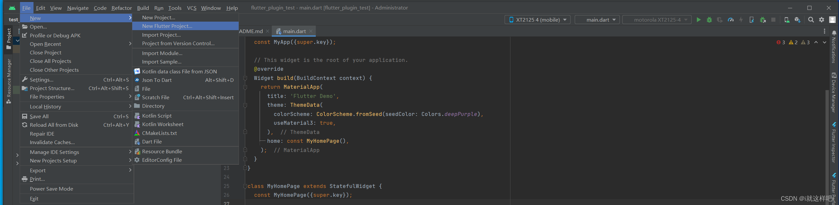Click Save All in File menu
Screen dimensions: 839x205
point(77,116)
